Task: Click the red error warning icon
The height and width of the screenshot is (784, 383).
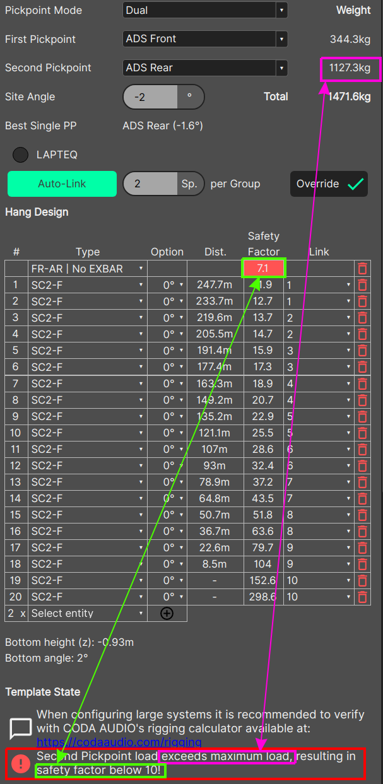Action: point(21,763)
